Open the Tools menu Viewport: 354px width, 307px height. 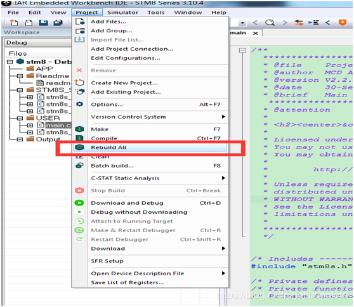(x=156, y=13)
